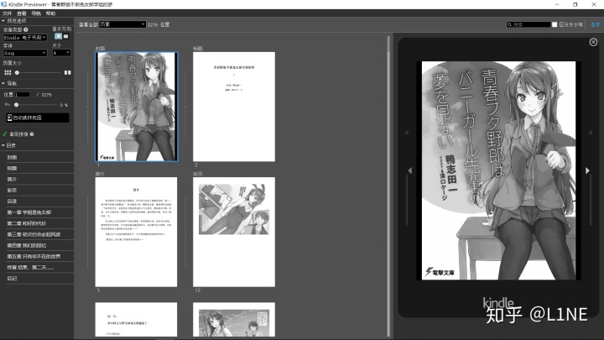This screenshot has height=340, width=604.
Task: Open the font size dropdown
Action: tap(61, 53)
